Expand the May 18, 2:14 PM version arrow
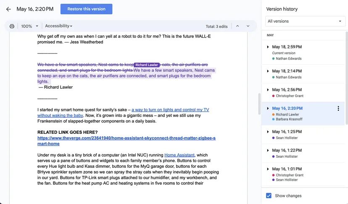The height and width of the screenshot is (204, 348). click(x=268, y=71)
